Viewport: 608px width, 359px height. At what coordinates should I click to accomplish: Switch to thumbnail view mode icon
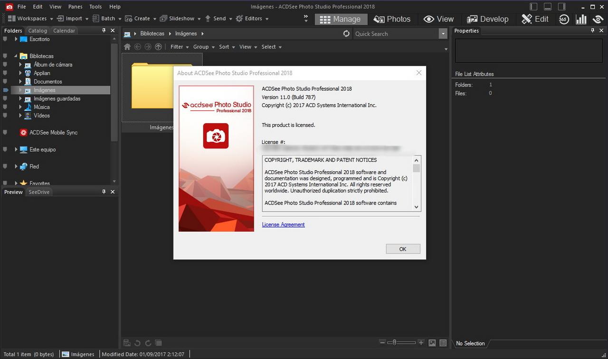click(x=432, y=343)
